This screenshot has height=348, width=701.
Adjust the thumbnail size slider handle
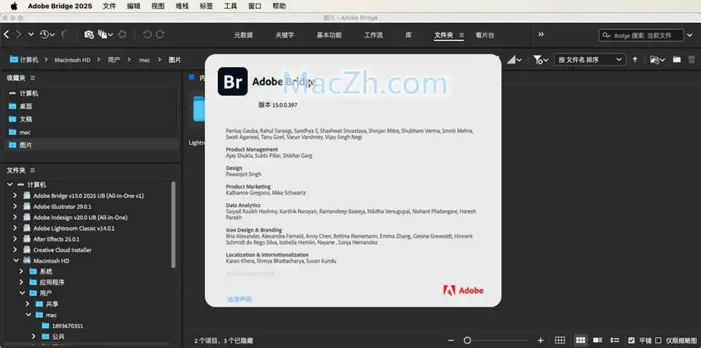(467, 341)
